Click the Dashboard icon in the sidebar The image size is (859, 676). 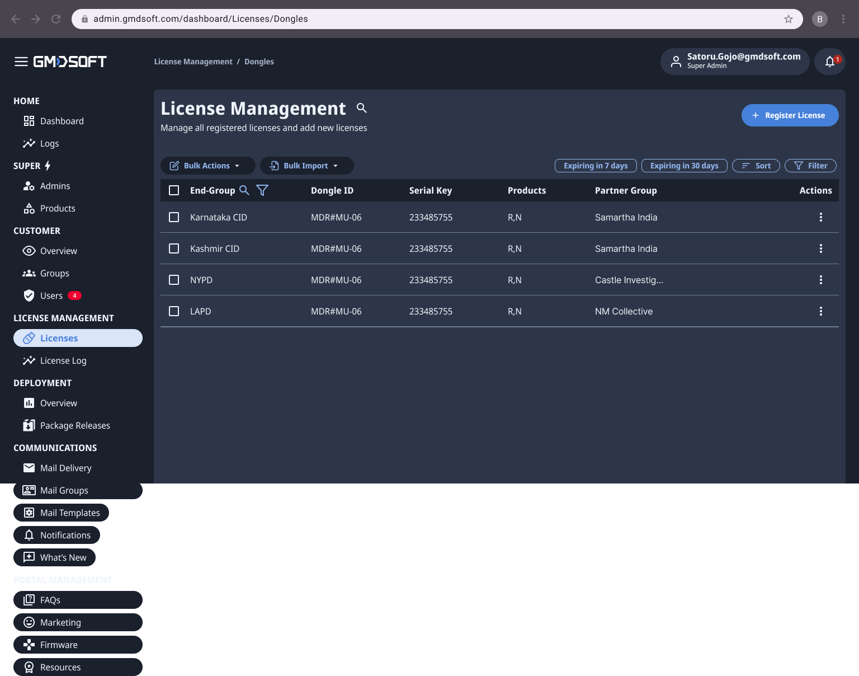29,121
